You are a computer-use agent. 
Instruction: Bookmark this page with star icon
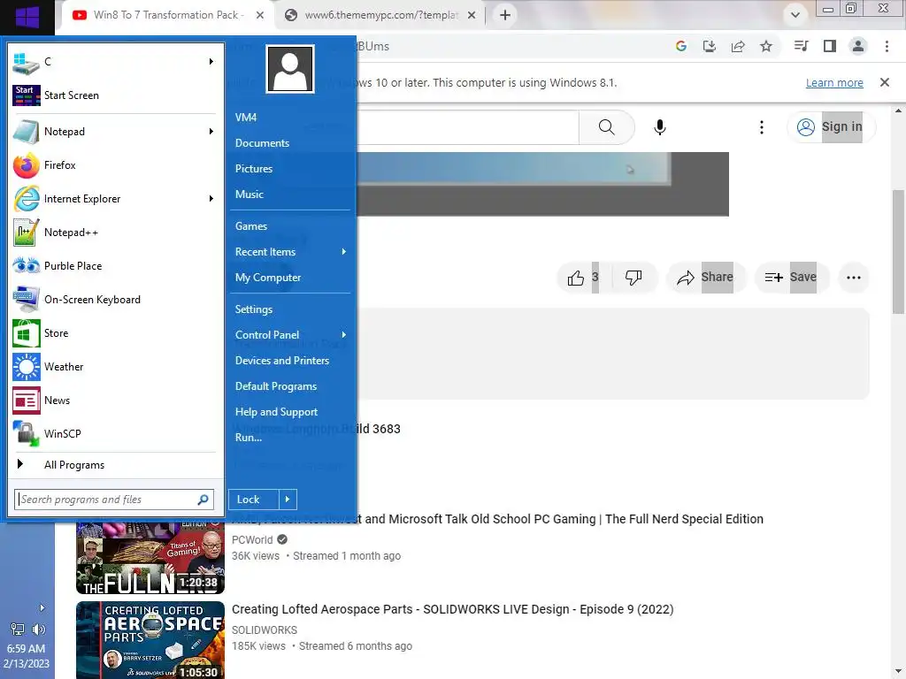pos(766,46)
